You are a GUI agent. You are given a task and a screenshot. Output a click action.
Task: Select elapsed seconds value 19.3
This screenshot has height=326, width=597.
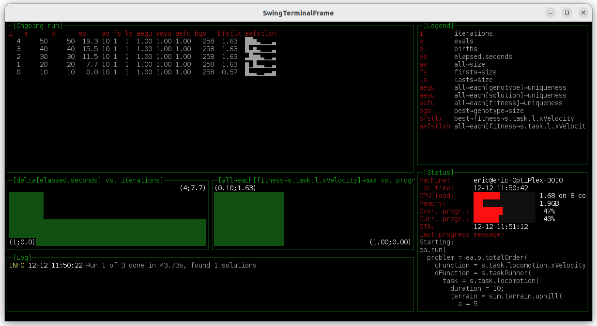pos(90,41)
